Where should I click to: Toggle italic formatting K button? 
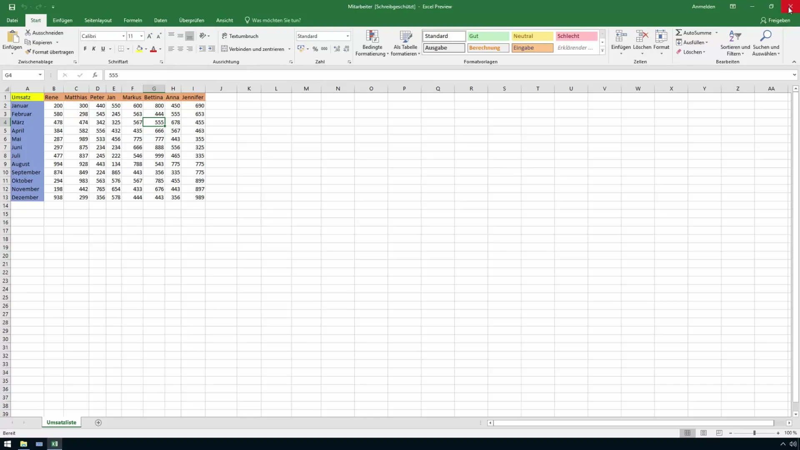point(94,49)
